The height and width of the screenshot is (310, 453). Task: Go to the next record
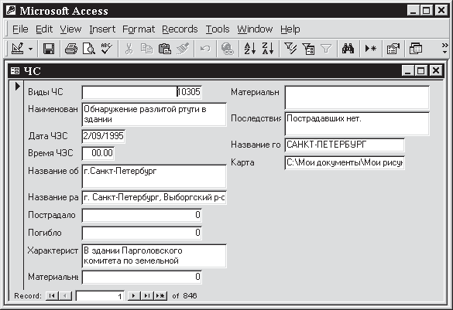coord(133,295)
